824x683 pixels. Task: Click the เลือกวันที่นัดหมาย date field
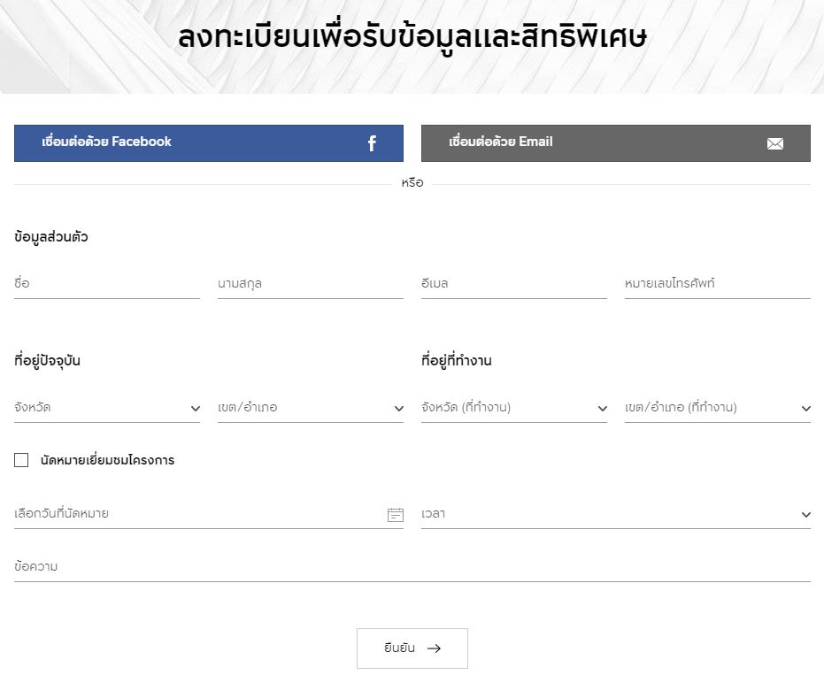209,514
